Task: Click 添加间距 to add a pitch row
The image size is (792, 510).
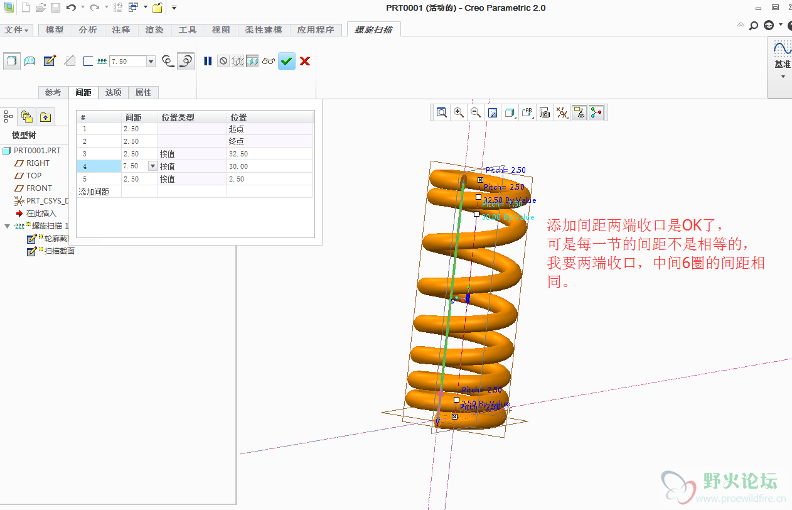Action: [94, 192]
